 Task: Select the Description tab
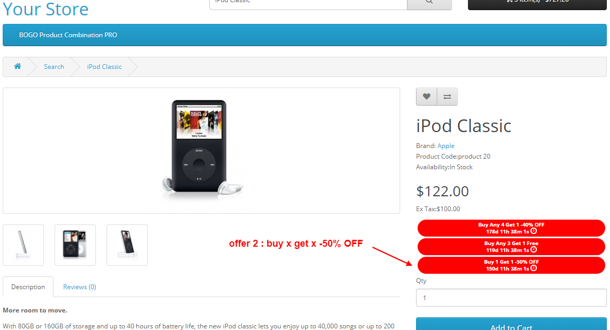pos(28,286)
